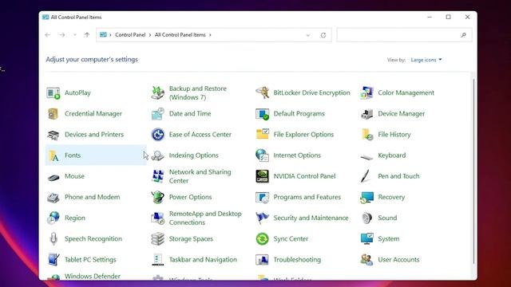This screenshot has width=511, height=287.
Task: Open the Tablet PC Settings icon
Action: [x=53, y=260]
